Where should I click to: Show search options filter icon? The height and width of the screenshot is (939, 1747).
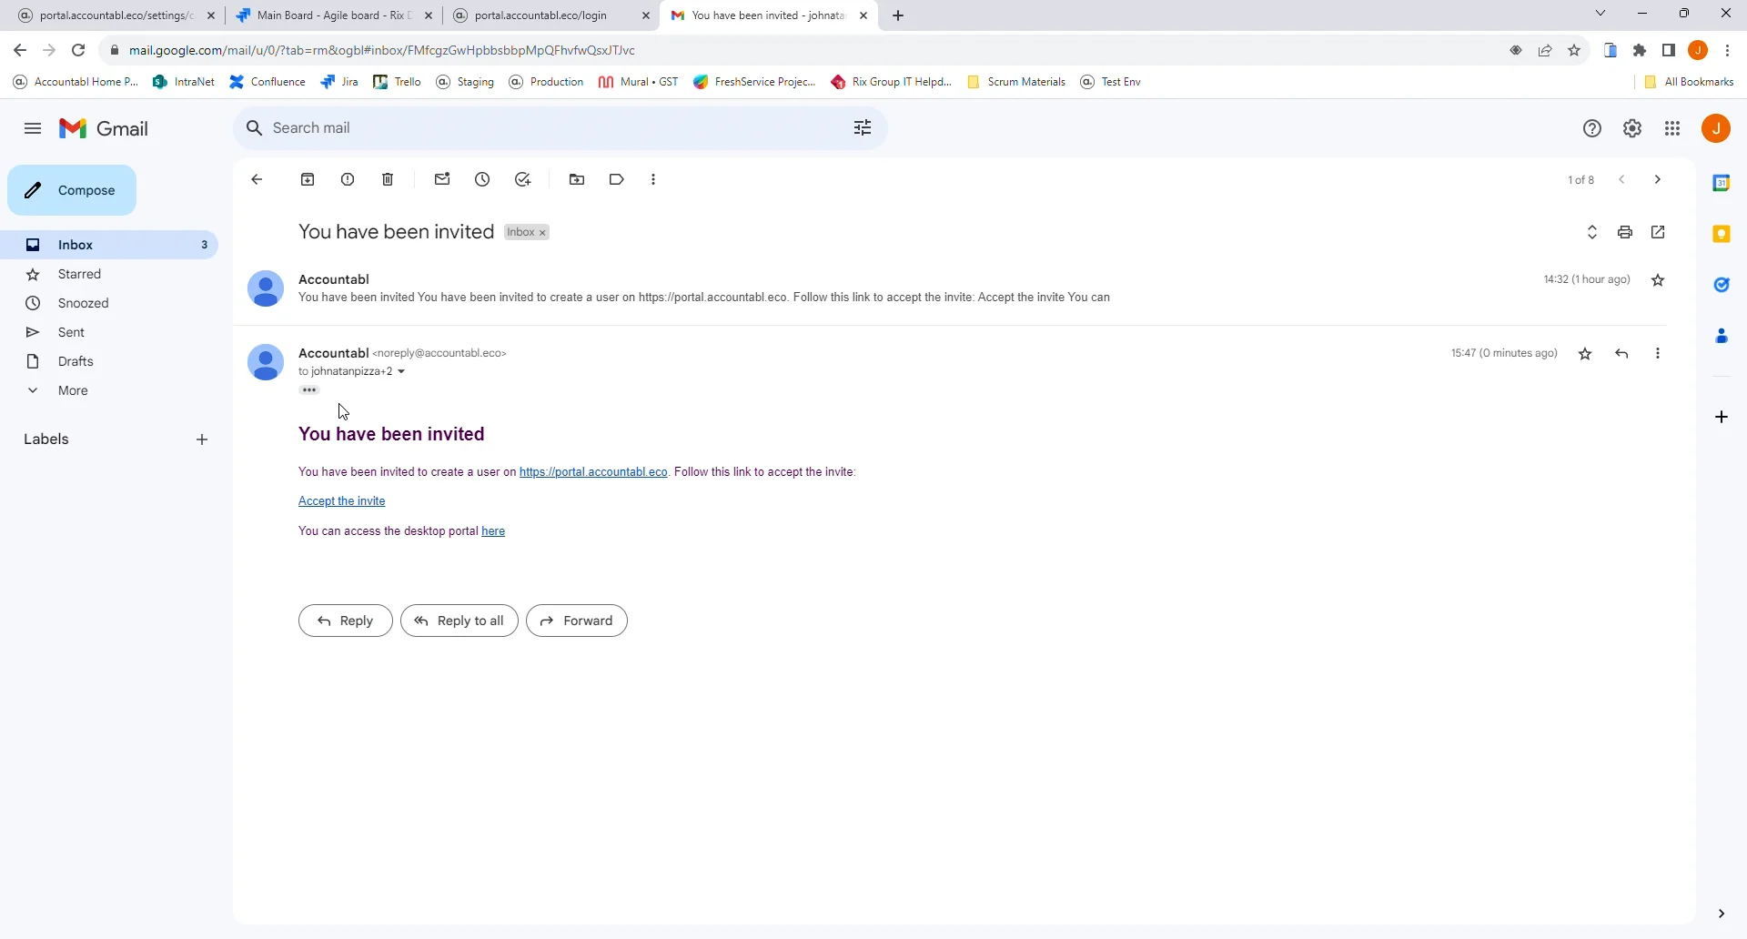[863, 128]
